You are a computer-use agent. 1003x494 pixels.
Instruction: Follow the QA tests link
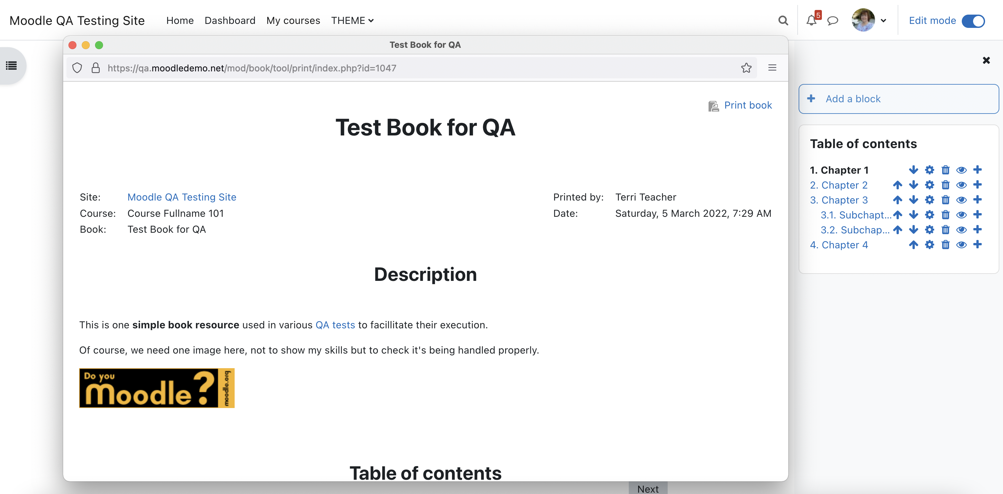tap(335, 325)
